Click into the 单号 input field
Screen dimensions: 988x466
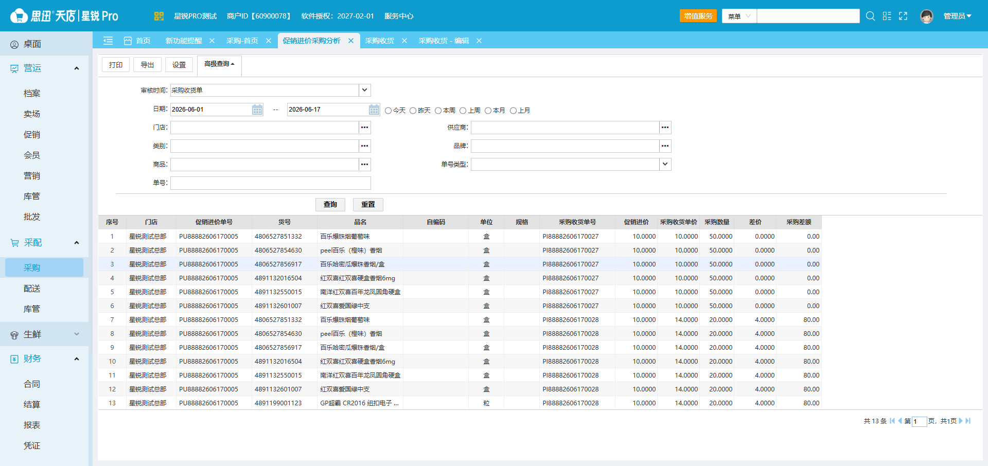tap(271, 183)
